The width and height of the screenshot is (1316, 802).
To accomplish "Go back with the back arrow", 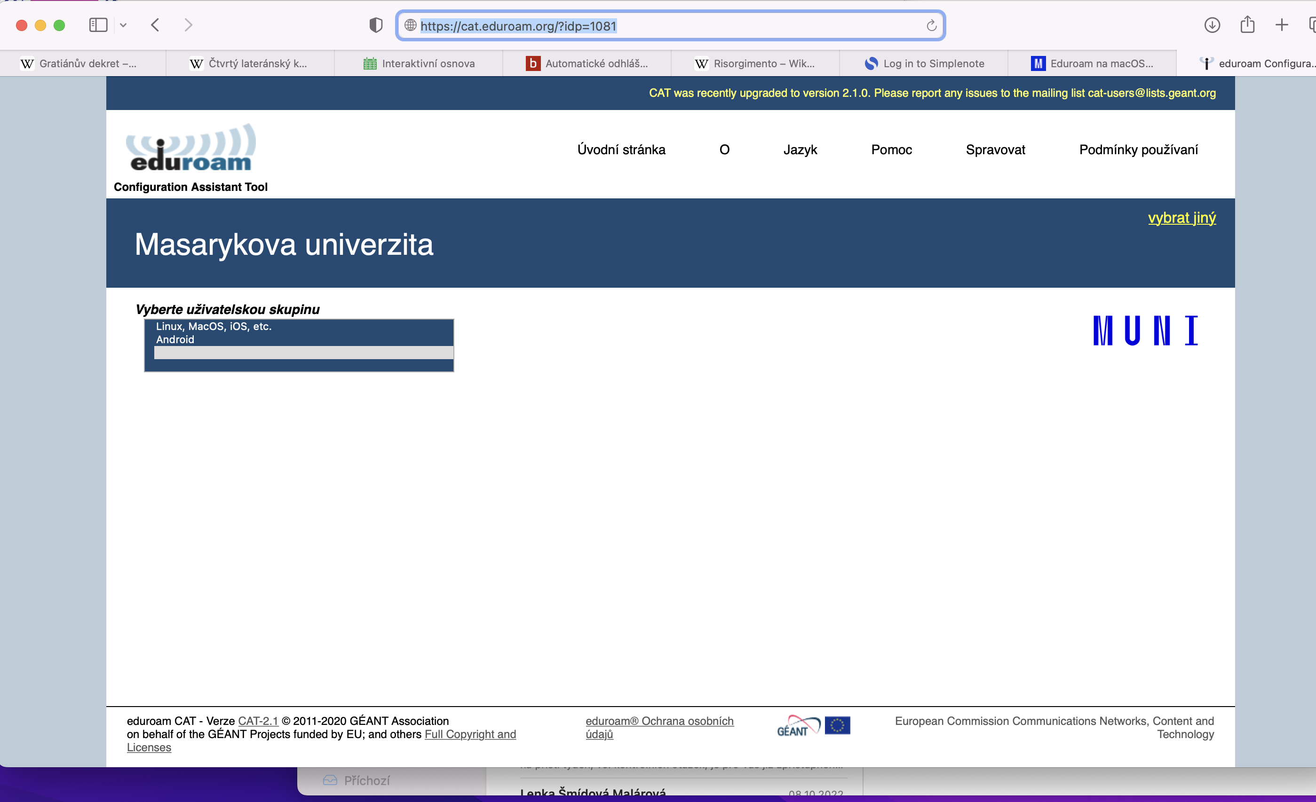I will (x=155, y=25).
